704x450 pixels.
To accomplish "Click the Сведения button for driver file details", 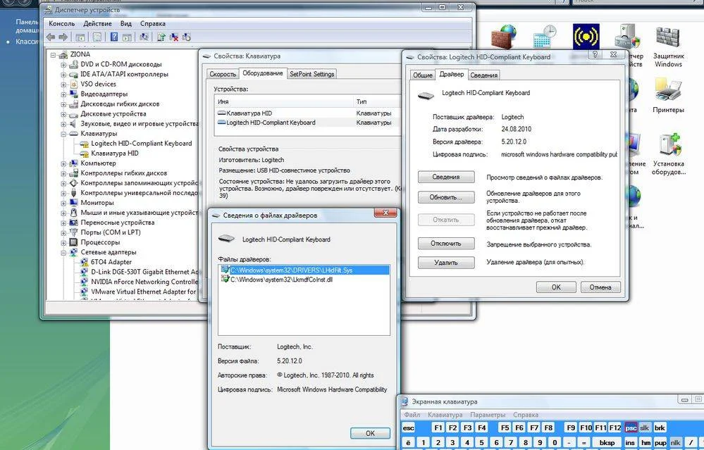I will pos(446,177).
